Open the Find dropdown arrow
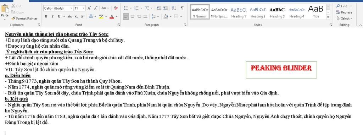 click(351, 6)
